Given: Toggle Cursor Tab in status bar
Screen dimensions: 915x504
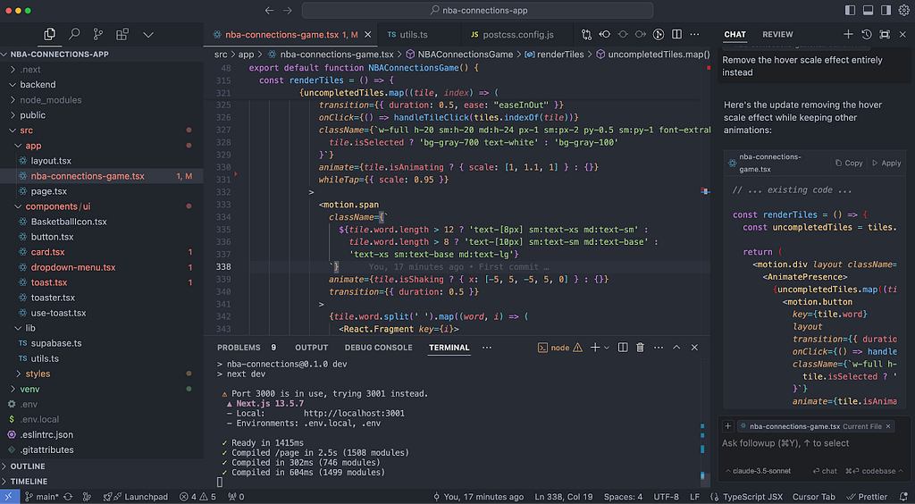Looking at the screenshot, I should (x=813, y=497).
